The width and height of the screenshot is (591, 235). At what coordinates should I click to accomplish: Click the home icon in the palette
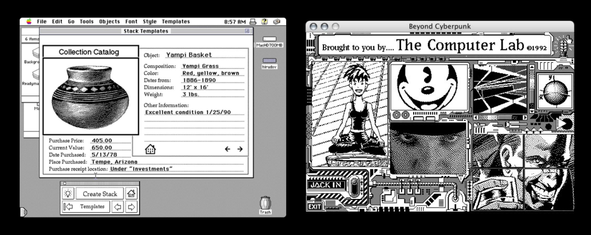pyautogui.click(x=131, y=193)
